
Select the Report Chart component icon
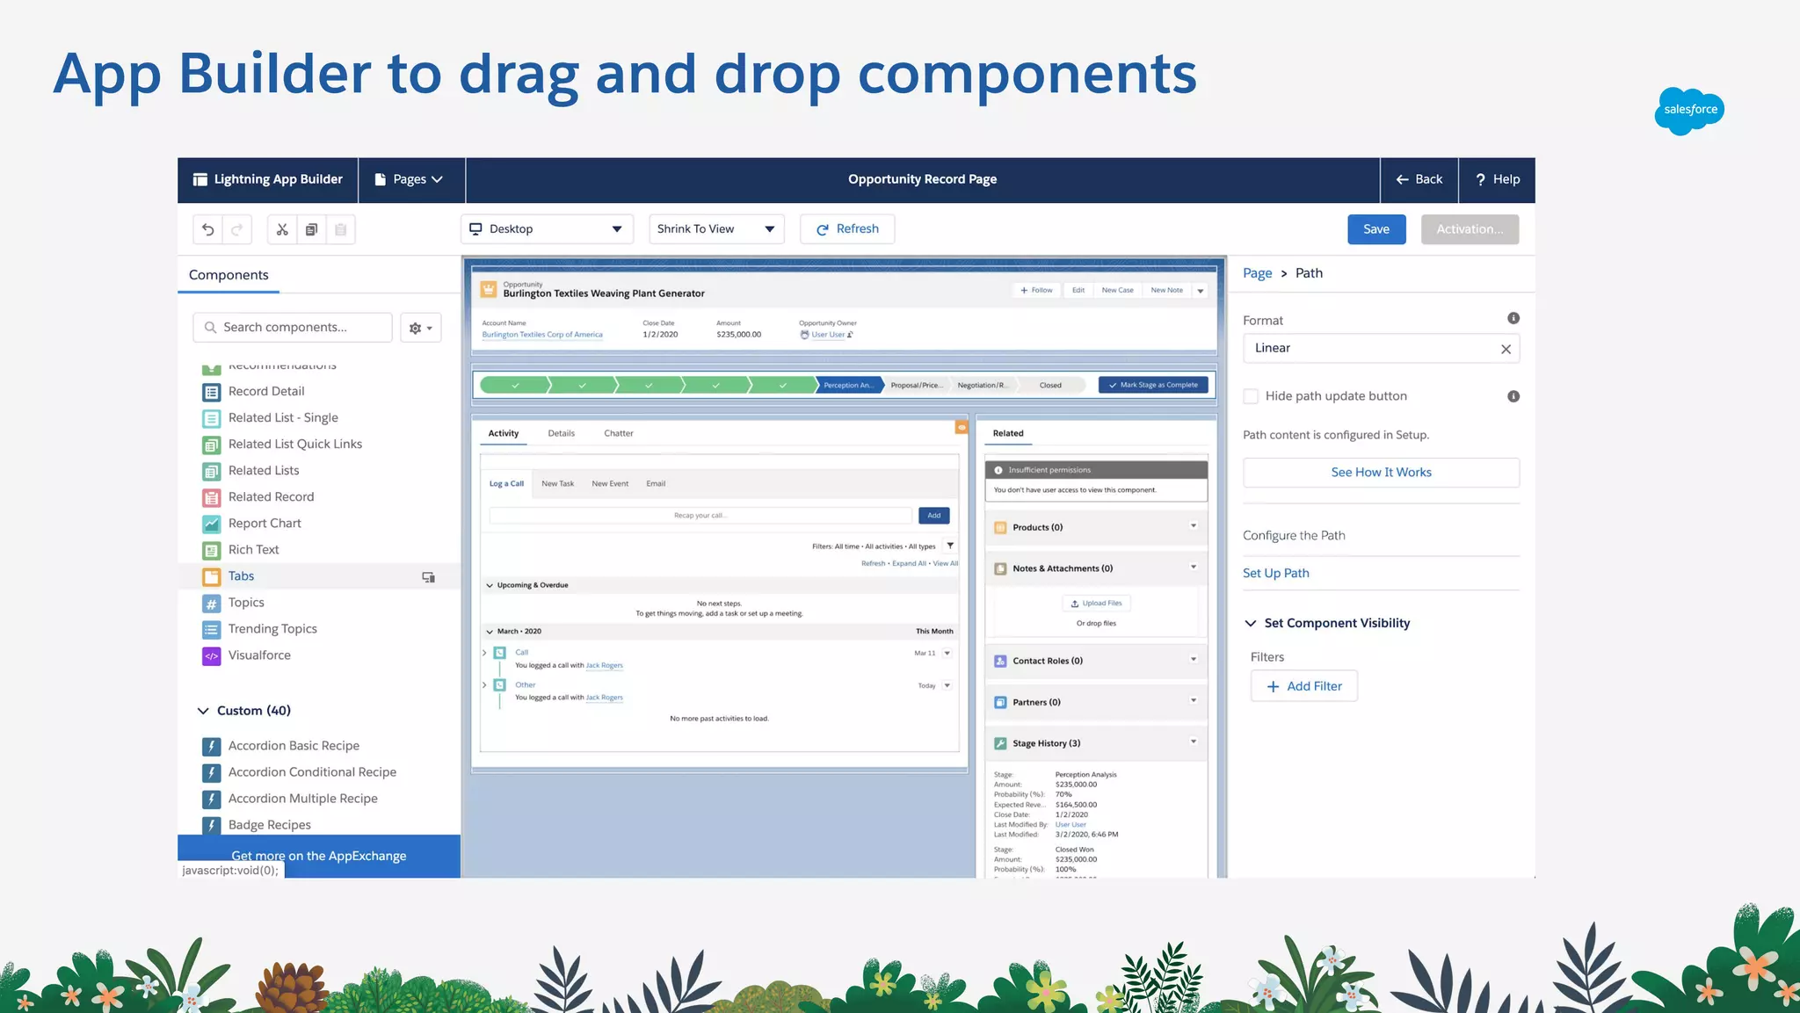tap(212, 524)
